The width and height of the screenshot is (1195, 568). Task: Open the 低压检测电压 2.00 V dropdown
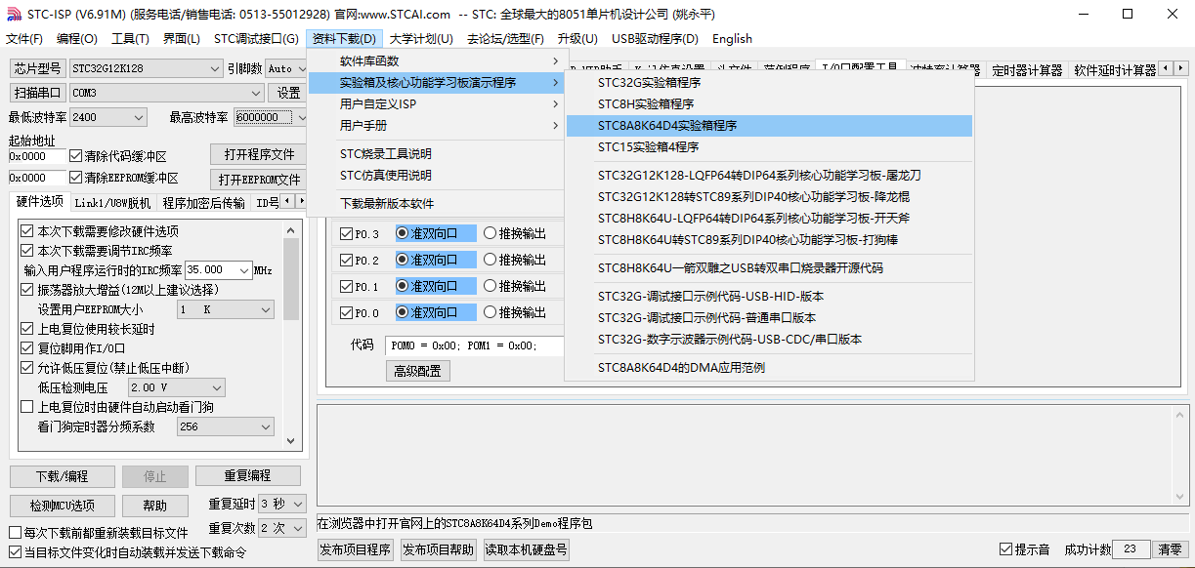(x=176, y=387)
